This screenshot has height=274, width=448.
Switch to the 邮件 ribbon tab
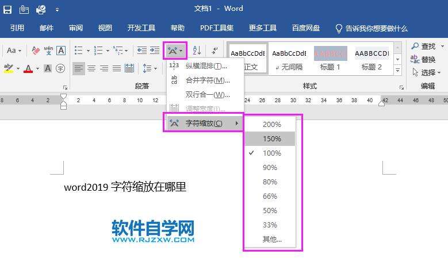47,28
